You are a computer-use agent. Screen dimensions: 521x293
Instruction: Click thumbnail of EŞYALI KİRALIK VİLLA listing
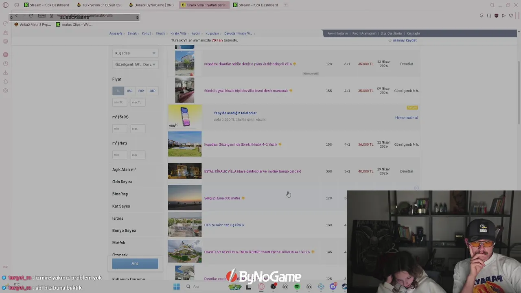click(x=185, y=171)
